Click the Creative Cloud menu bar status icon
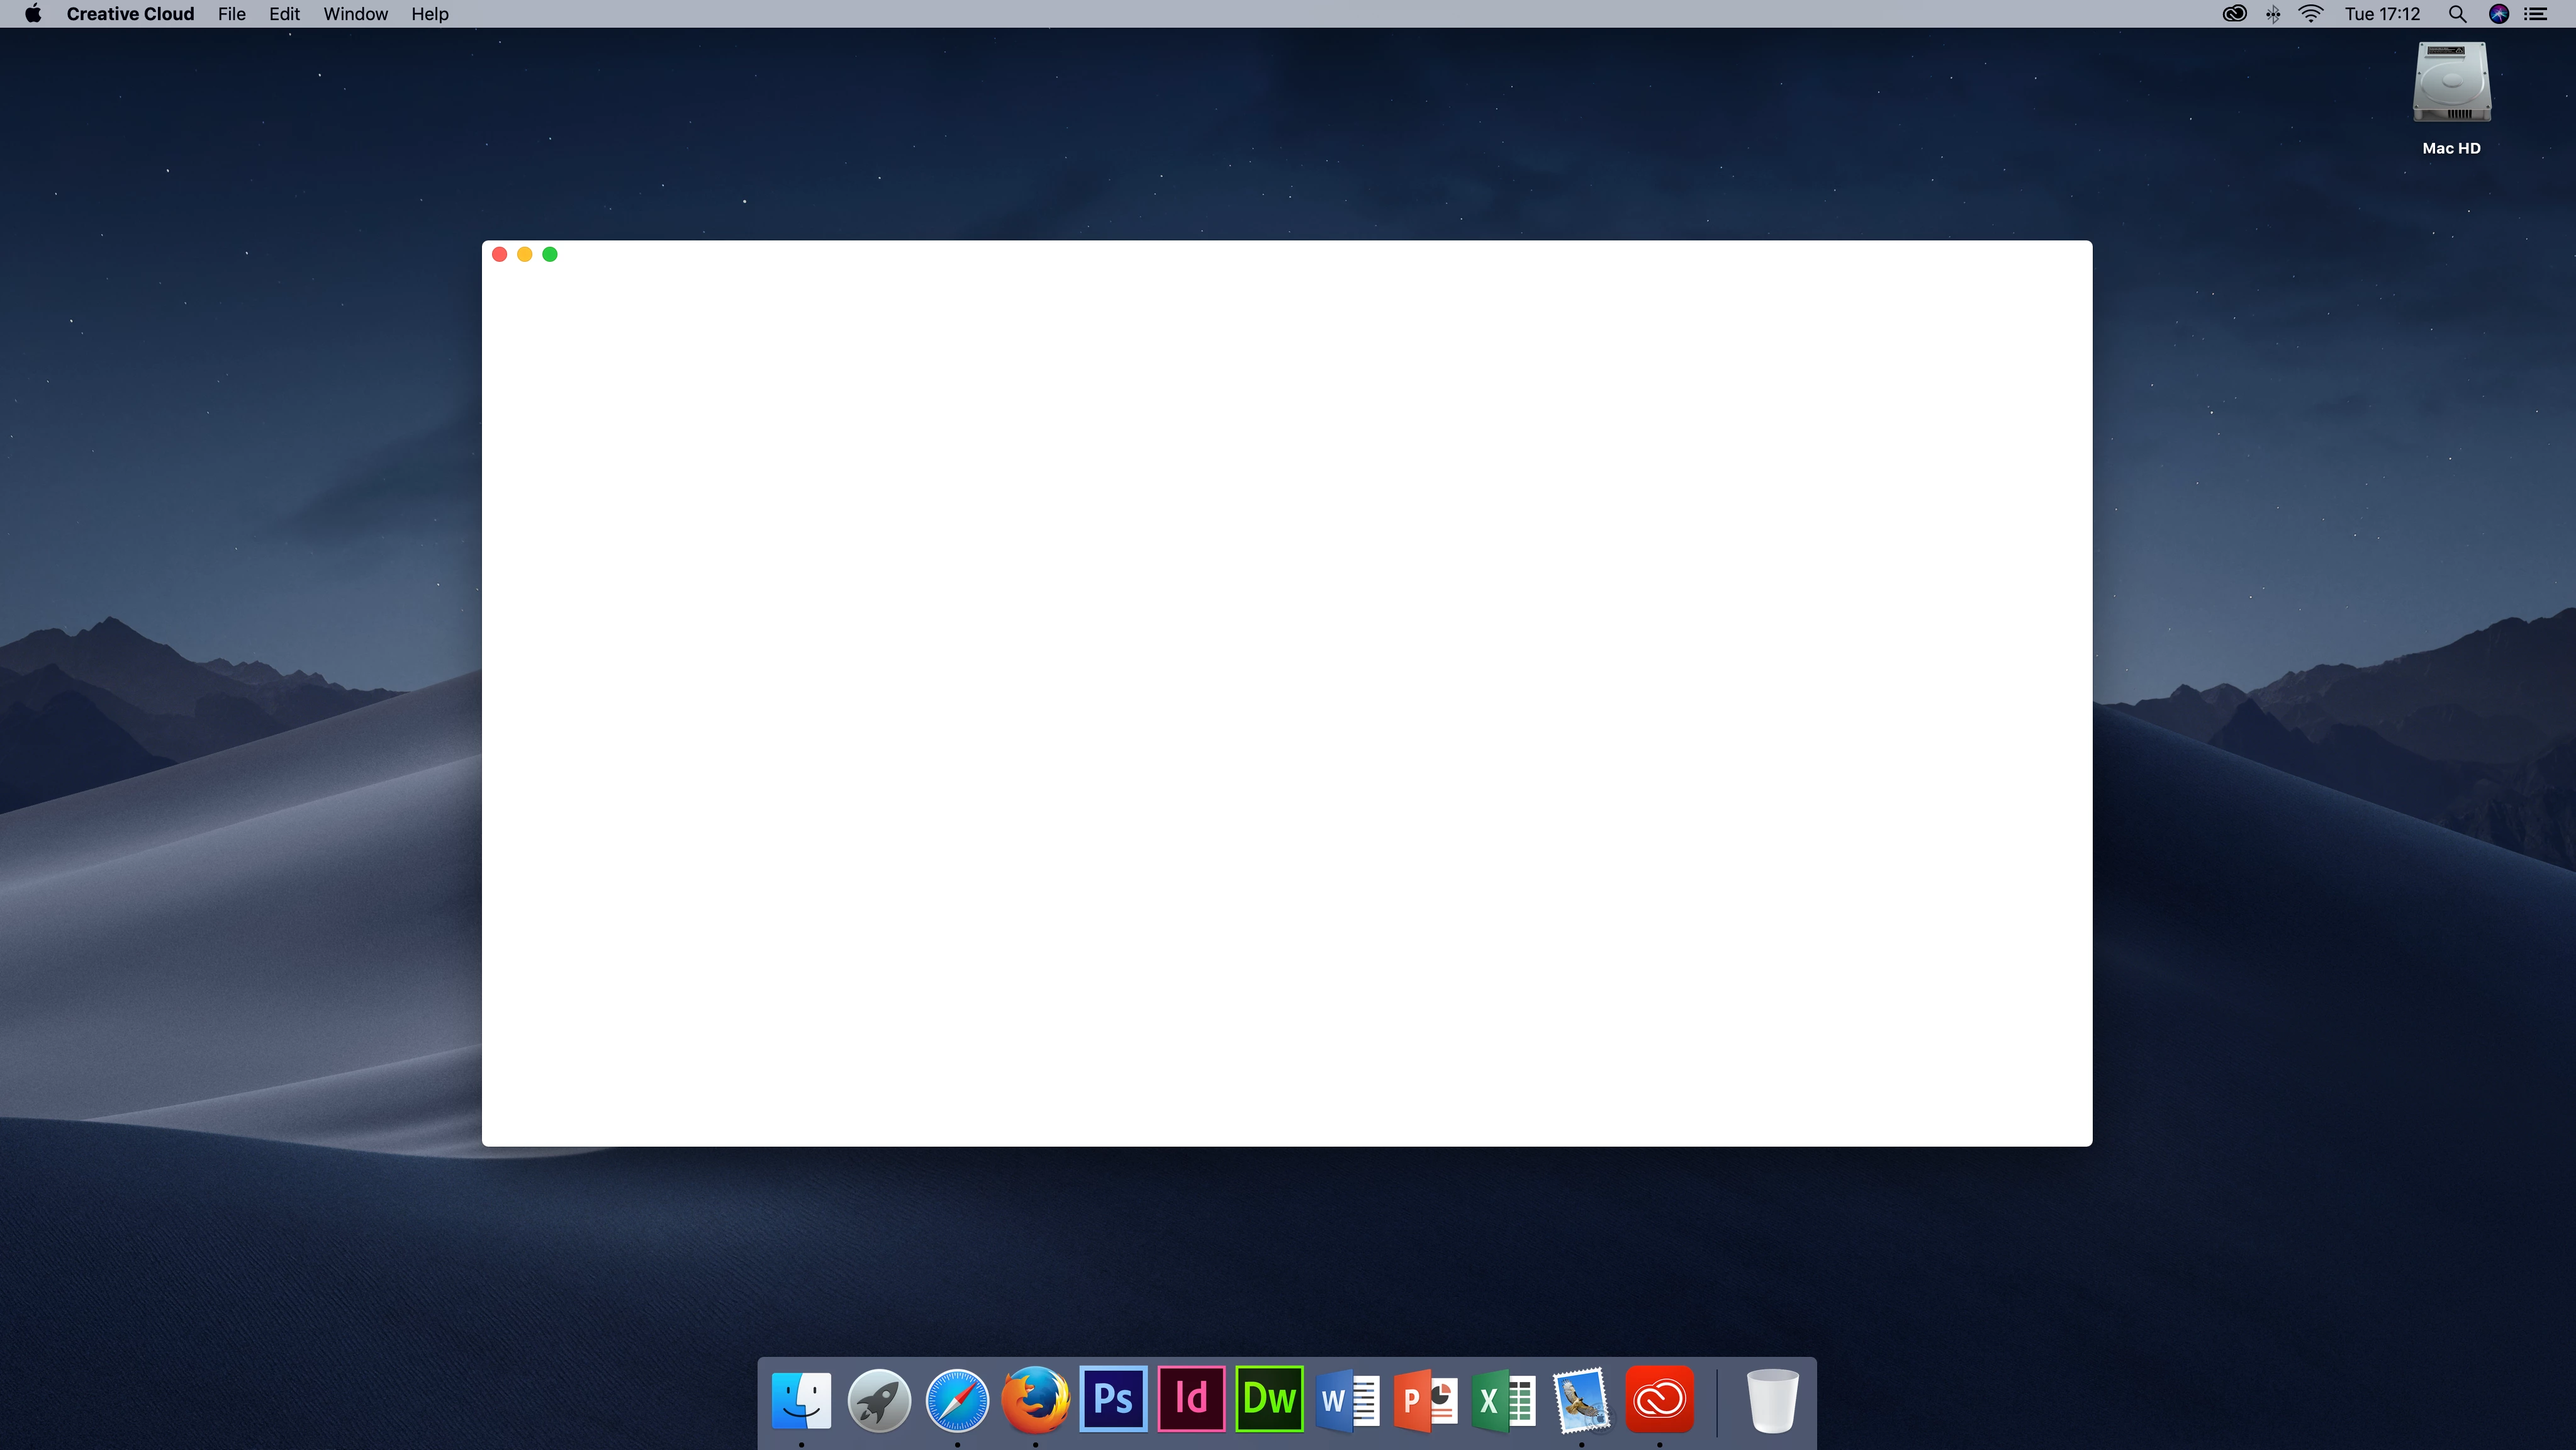2576x1450 pixels. pyautogui.click(x=2234, y=14)
